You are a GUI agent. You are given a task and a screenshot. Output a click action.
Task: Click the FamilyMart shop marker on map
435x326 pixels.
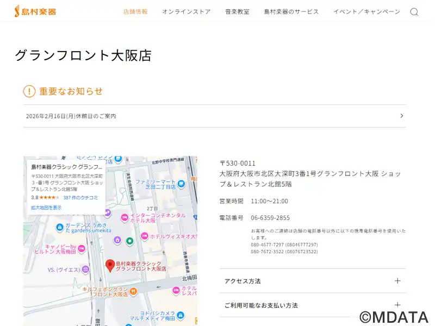[x=182, y=184]
